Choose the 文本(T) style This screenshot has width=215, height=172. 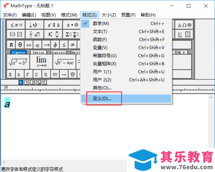(126, 32)
